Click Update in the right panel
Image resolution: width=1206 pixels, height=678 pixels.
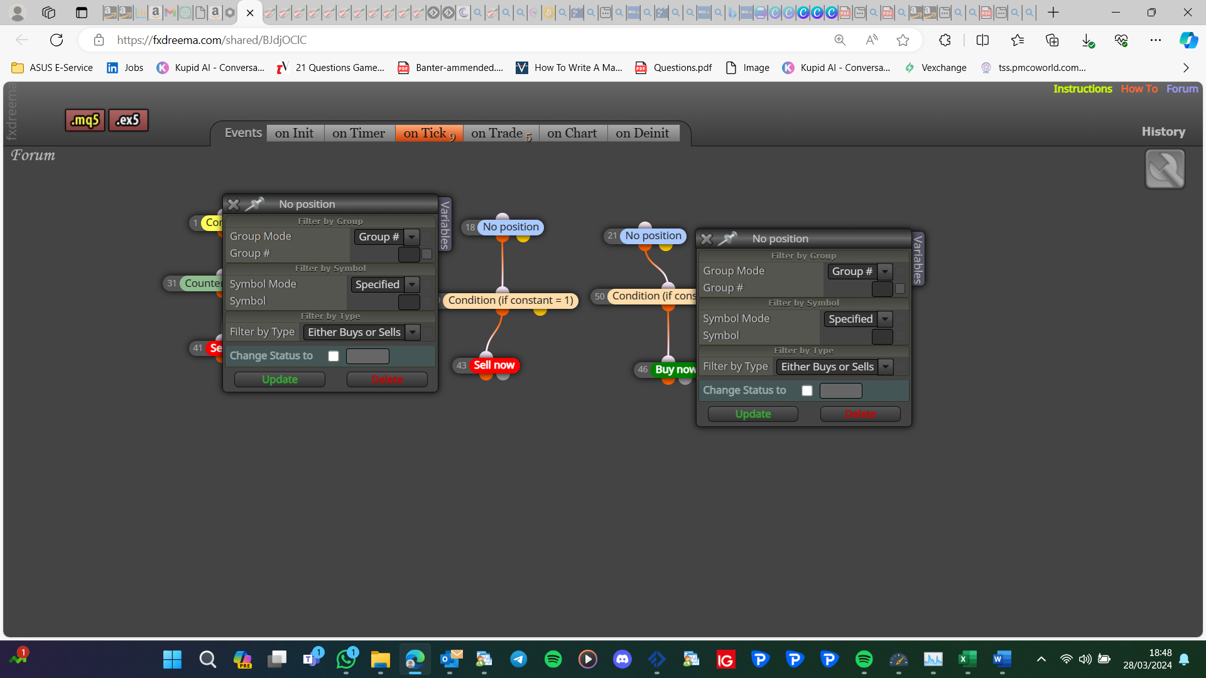753,414
